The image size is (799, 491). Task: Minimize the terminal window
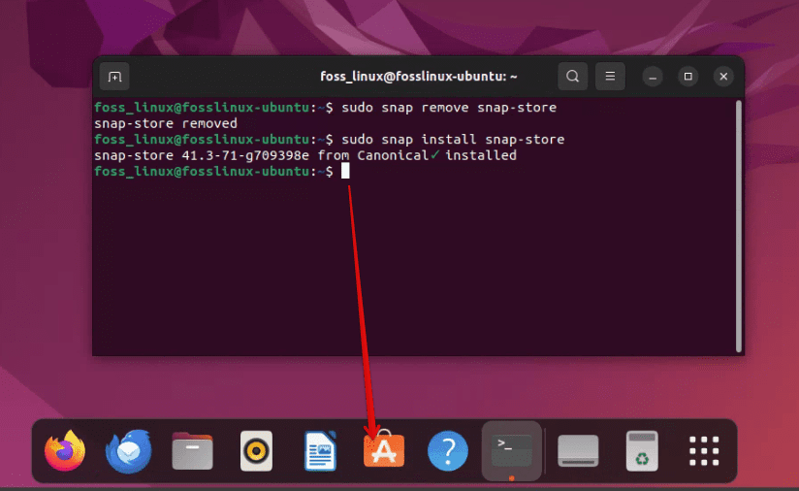click(x=653, y=77)
